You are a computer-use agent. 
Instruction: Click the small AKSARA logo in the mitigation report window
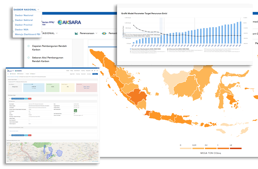(x=16, y=71)
